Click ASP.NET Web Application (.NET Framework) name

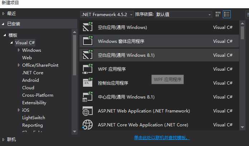[144, 111]
